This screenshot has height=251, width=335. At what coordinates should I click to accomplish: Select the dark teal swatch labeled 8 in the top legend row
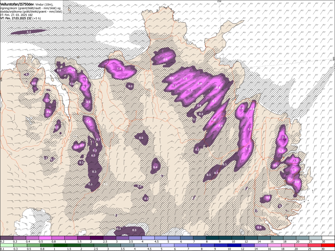click(213, 238)
